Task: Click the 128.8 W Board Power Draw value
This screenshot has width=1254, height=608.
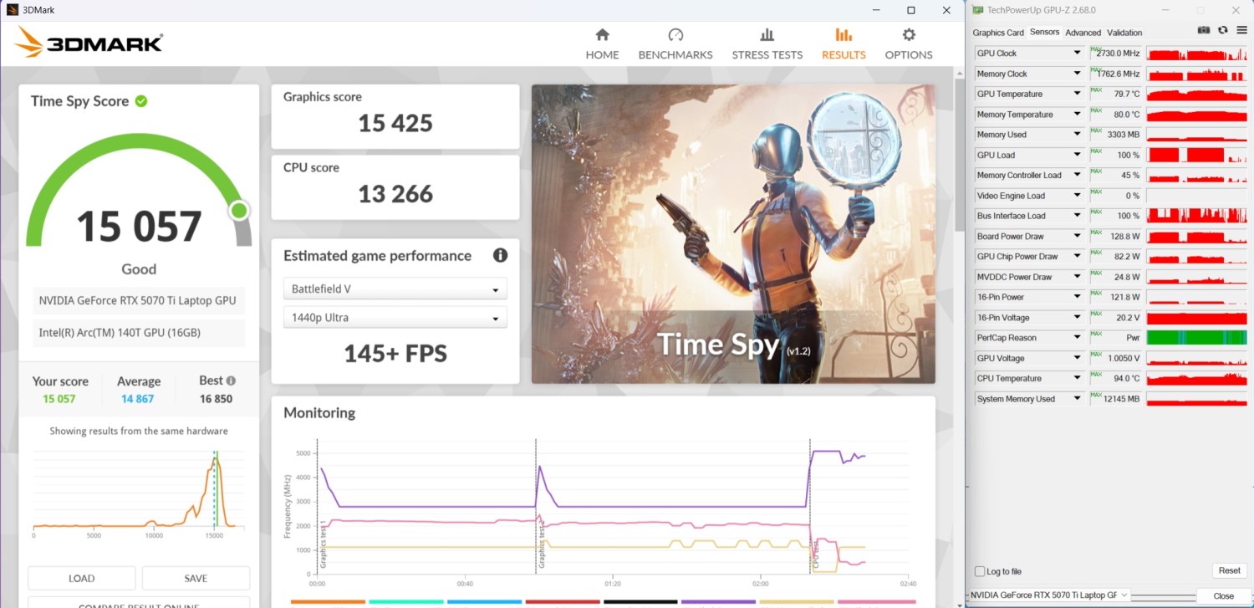Action: [x=1124, y=237]
